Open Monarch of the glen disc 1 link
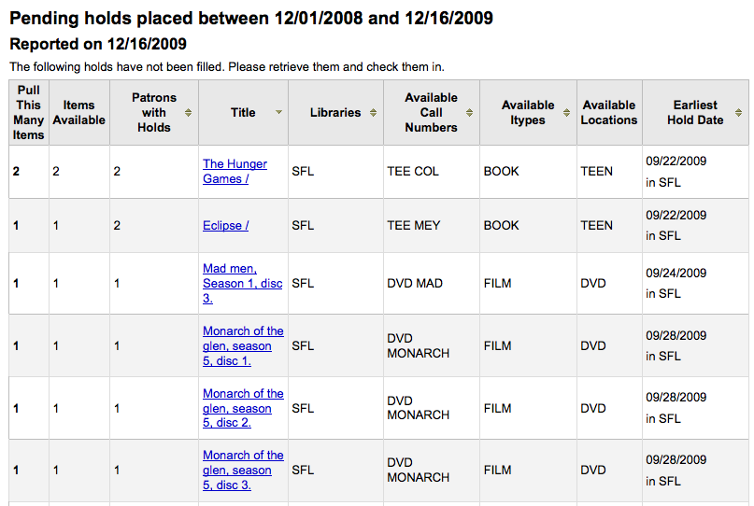754x506 pixels. (x=243, y=345)
